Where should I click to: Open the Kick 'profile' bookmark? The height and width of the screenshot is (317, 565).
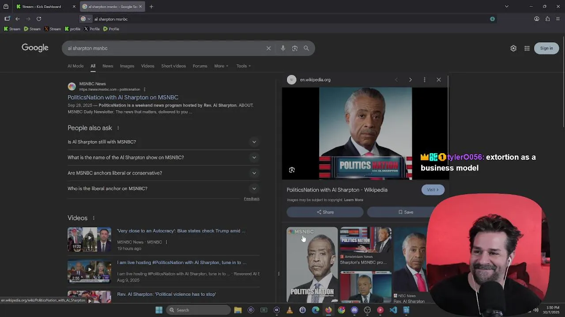72,29
